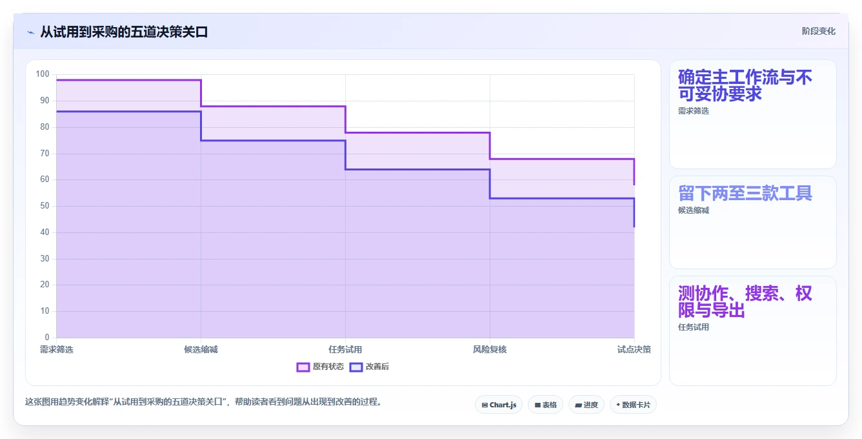Click the 进度 tag icon
The width and height of the screenshot is (862, 439).
pyautogui.click(x=579, y=405)
